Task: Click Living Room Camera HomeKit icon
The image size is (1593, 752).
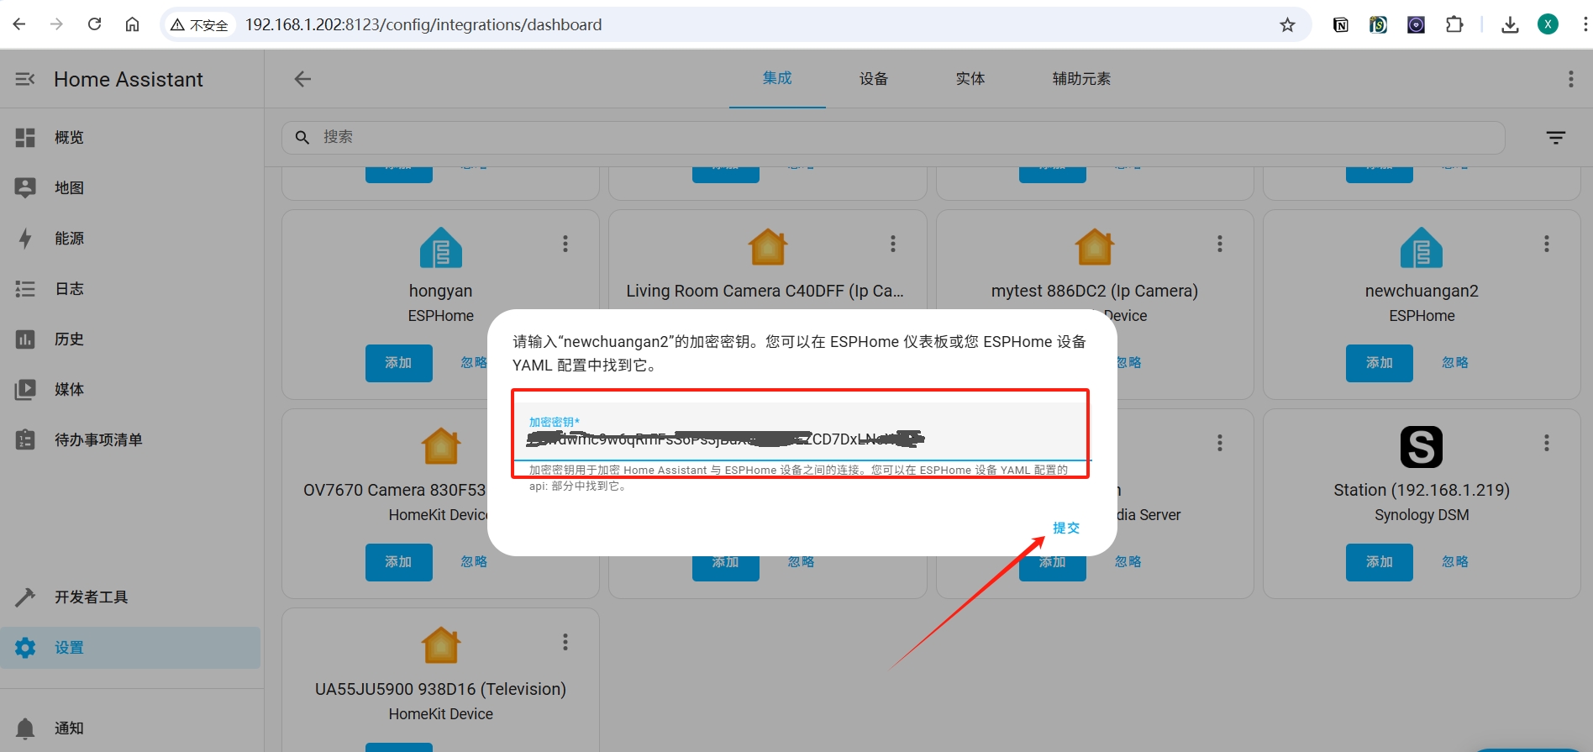Action: [x=768, y=247]
